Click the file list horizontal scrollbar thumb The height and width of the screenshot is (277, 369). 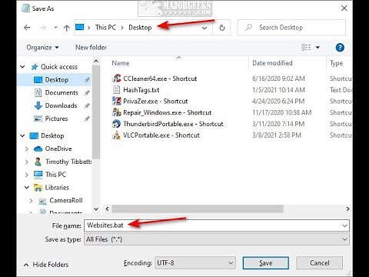[x=198, y=209]
